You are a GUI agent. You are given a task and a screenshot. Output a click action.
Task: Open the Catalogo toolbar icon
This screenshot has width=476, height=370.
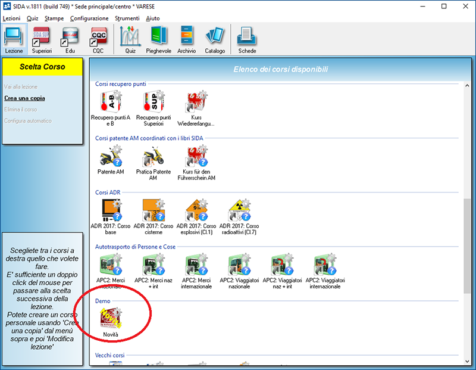pyautogui.click(x=215, y=39)
